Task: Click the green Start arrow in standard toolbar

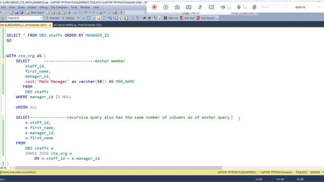Action: point(121,13)
